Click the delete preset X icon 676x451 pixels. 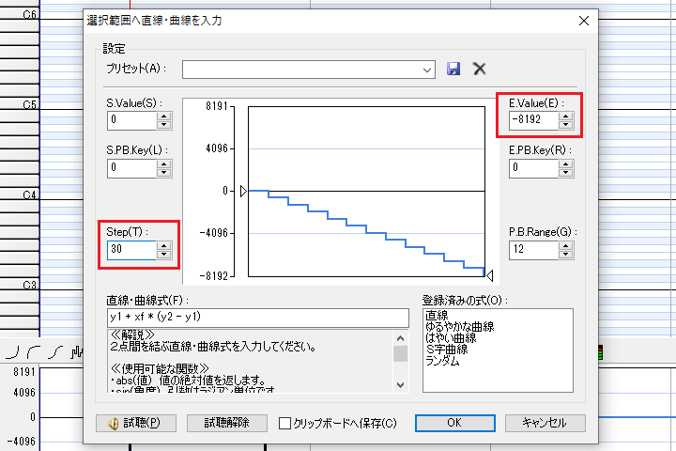[479, 69]
